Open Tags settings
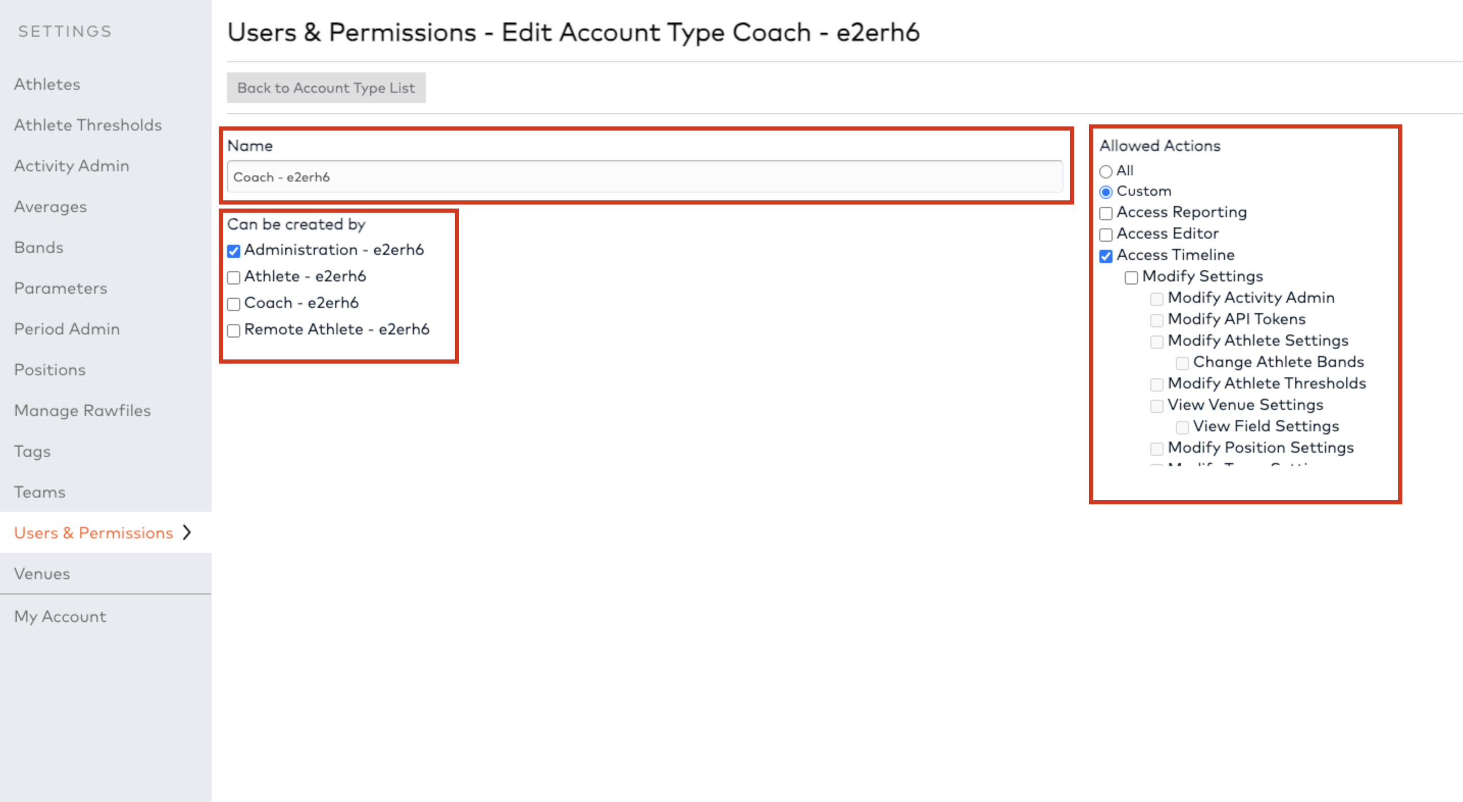Screen dimensions: 1463x802 [32, 452]
